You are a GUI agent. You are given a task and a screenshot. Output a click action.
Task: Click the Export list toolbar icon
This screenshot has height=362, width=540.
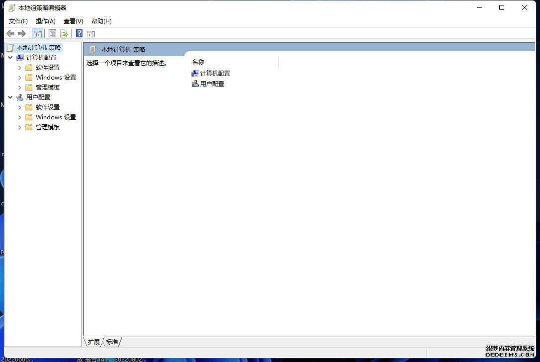coord(64,33)
